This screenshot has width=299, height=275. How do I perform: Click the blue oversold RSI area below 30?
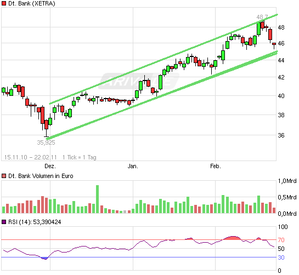[44, 258]
